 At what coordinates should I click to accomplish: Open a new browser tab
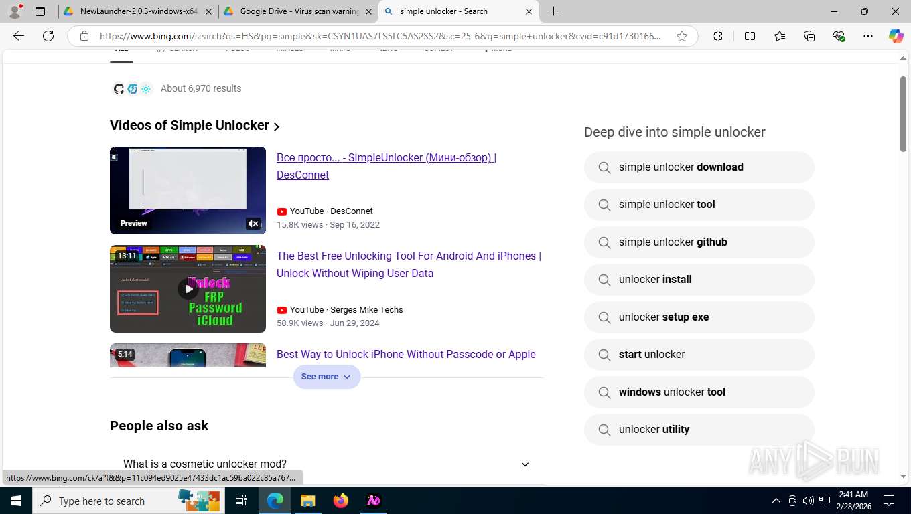[553, 11]
